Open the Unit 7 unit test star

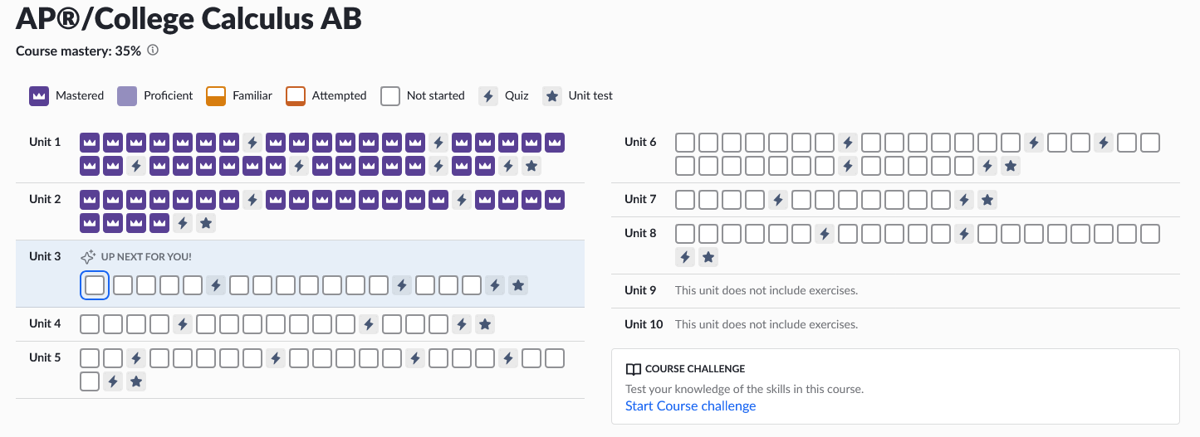tap(987, 200)
